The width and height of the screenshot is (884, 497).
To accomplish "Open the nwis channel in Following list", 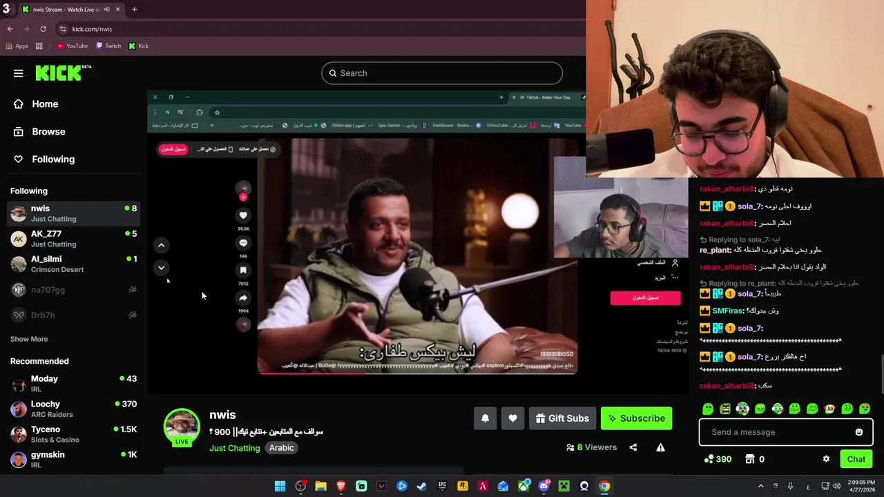I will click(73, 213).
